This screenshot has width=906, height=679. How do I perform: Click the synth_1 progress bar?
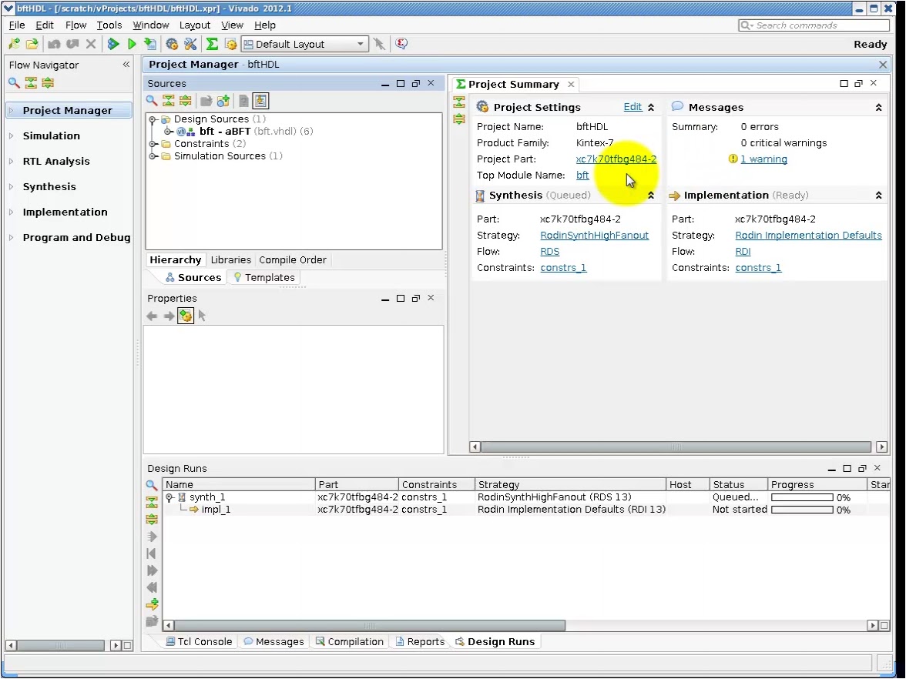(802, 497)
